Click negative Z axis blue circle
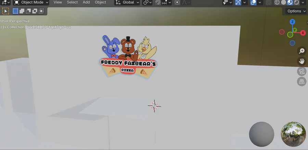 pyautogui.click(x=293, y=43)
